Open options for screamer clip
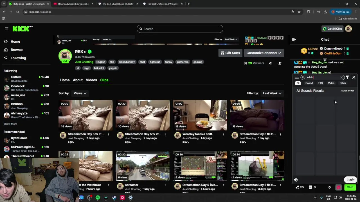The width and height of the screenshot is (360, 202). tap(166, 185)
